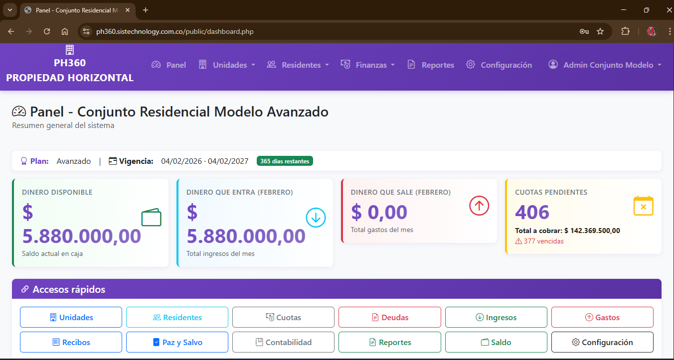Open a new browser tab

point(146,10)
